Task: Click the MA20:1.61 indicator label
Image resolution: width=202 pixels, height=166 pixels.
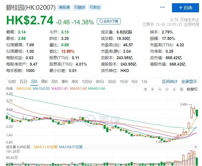Action: [60, 89]
